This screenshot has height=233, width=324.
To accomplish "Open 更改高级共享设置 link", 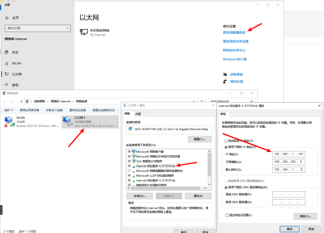I will pyautogui.click(x=235, y=41).
